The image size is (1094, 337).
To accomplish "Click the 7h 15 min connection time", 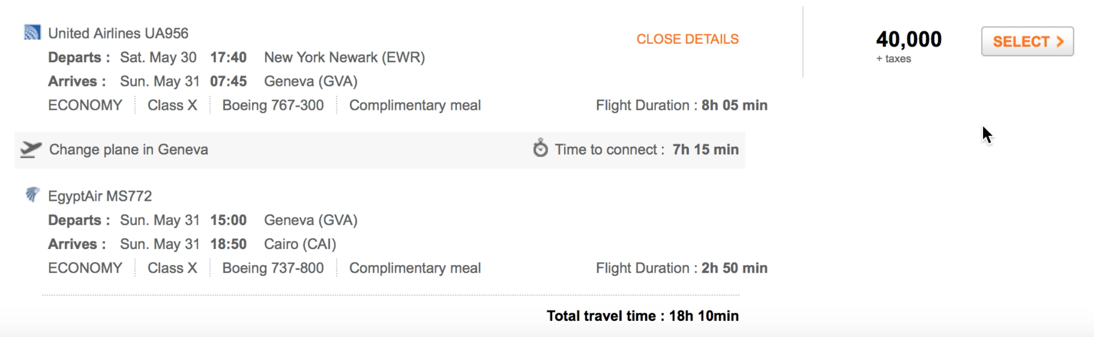I will 705,150.
